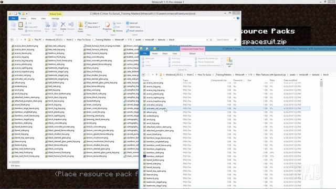The image size is (336, 189).
Task: Click the Undo icon in the block window quick access toolbar
Action: [x=19, y=14]
